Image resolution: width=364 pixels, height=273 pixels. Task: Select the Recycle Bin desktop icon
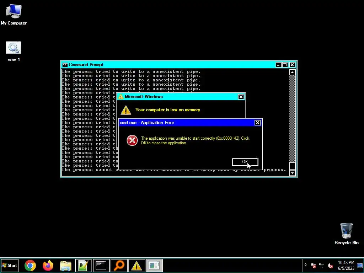coord(346,234)
